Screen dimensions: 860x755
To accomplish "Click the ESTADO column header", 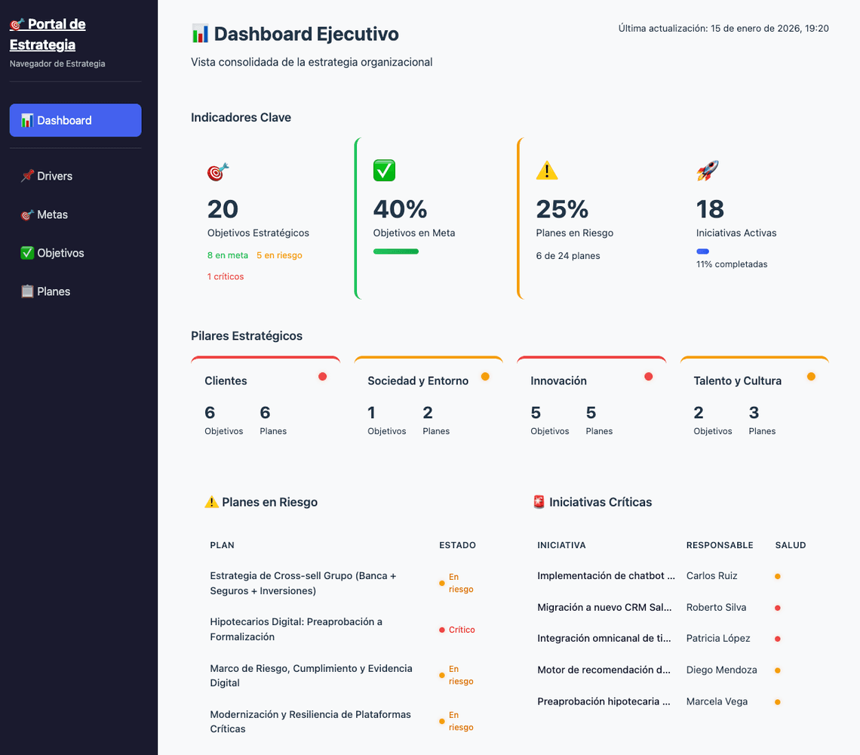I will [457, 545].
